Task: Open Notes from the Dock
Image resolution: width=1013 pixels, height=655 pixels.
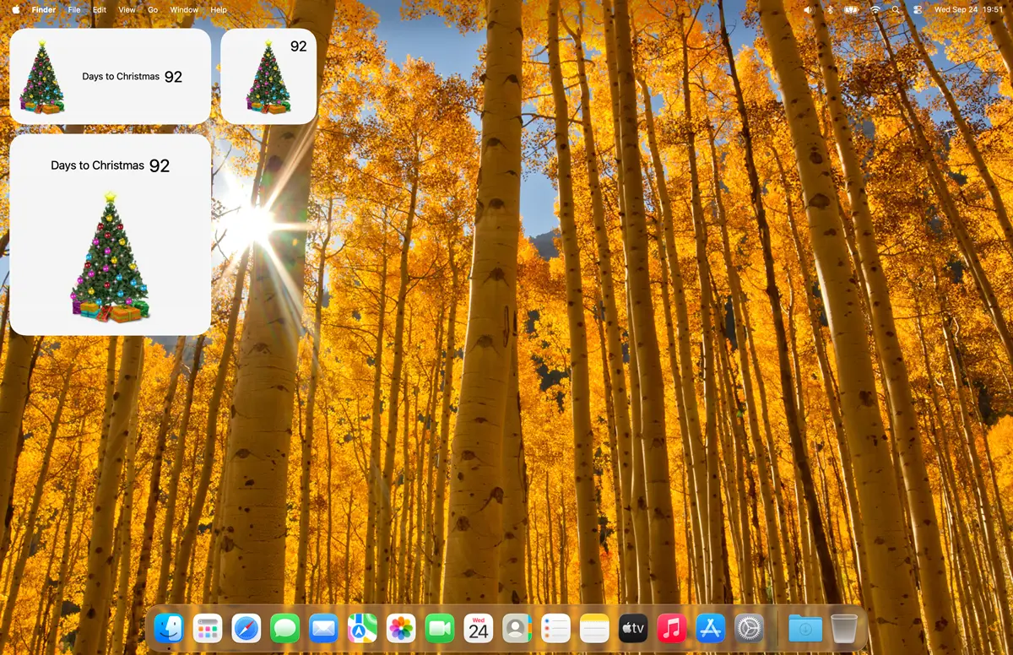Action: tap(594, 627)
